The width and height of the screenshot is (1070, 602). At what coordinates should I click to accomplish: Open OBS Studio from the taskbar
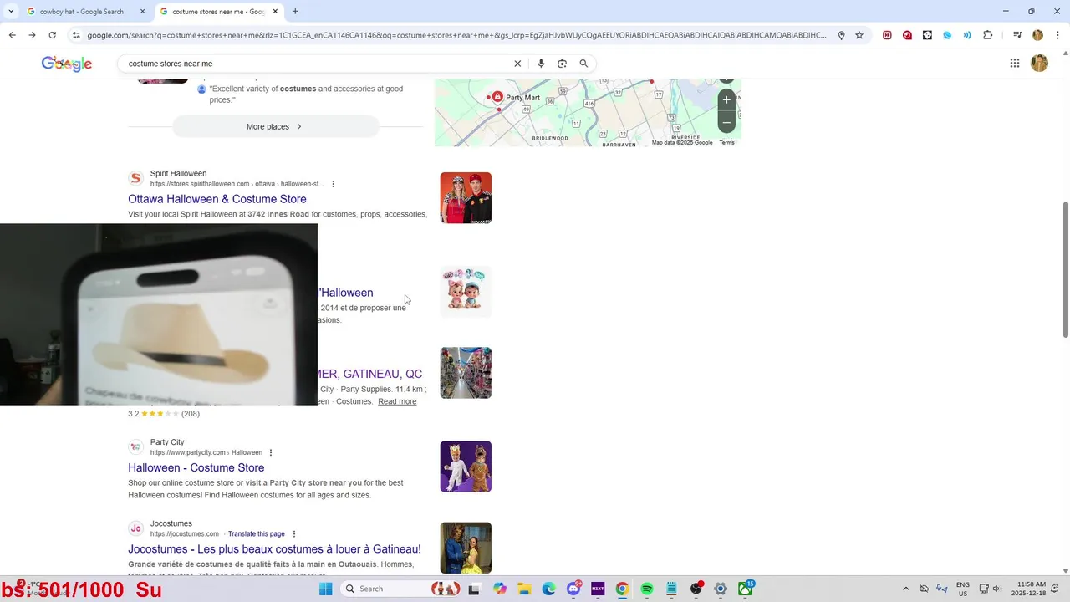[x=696, y=589]
